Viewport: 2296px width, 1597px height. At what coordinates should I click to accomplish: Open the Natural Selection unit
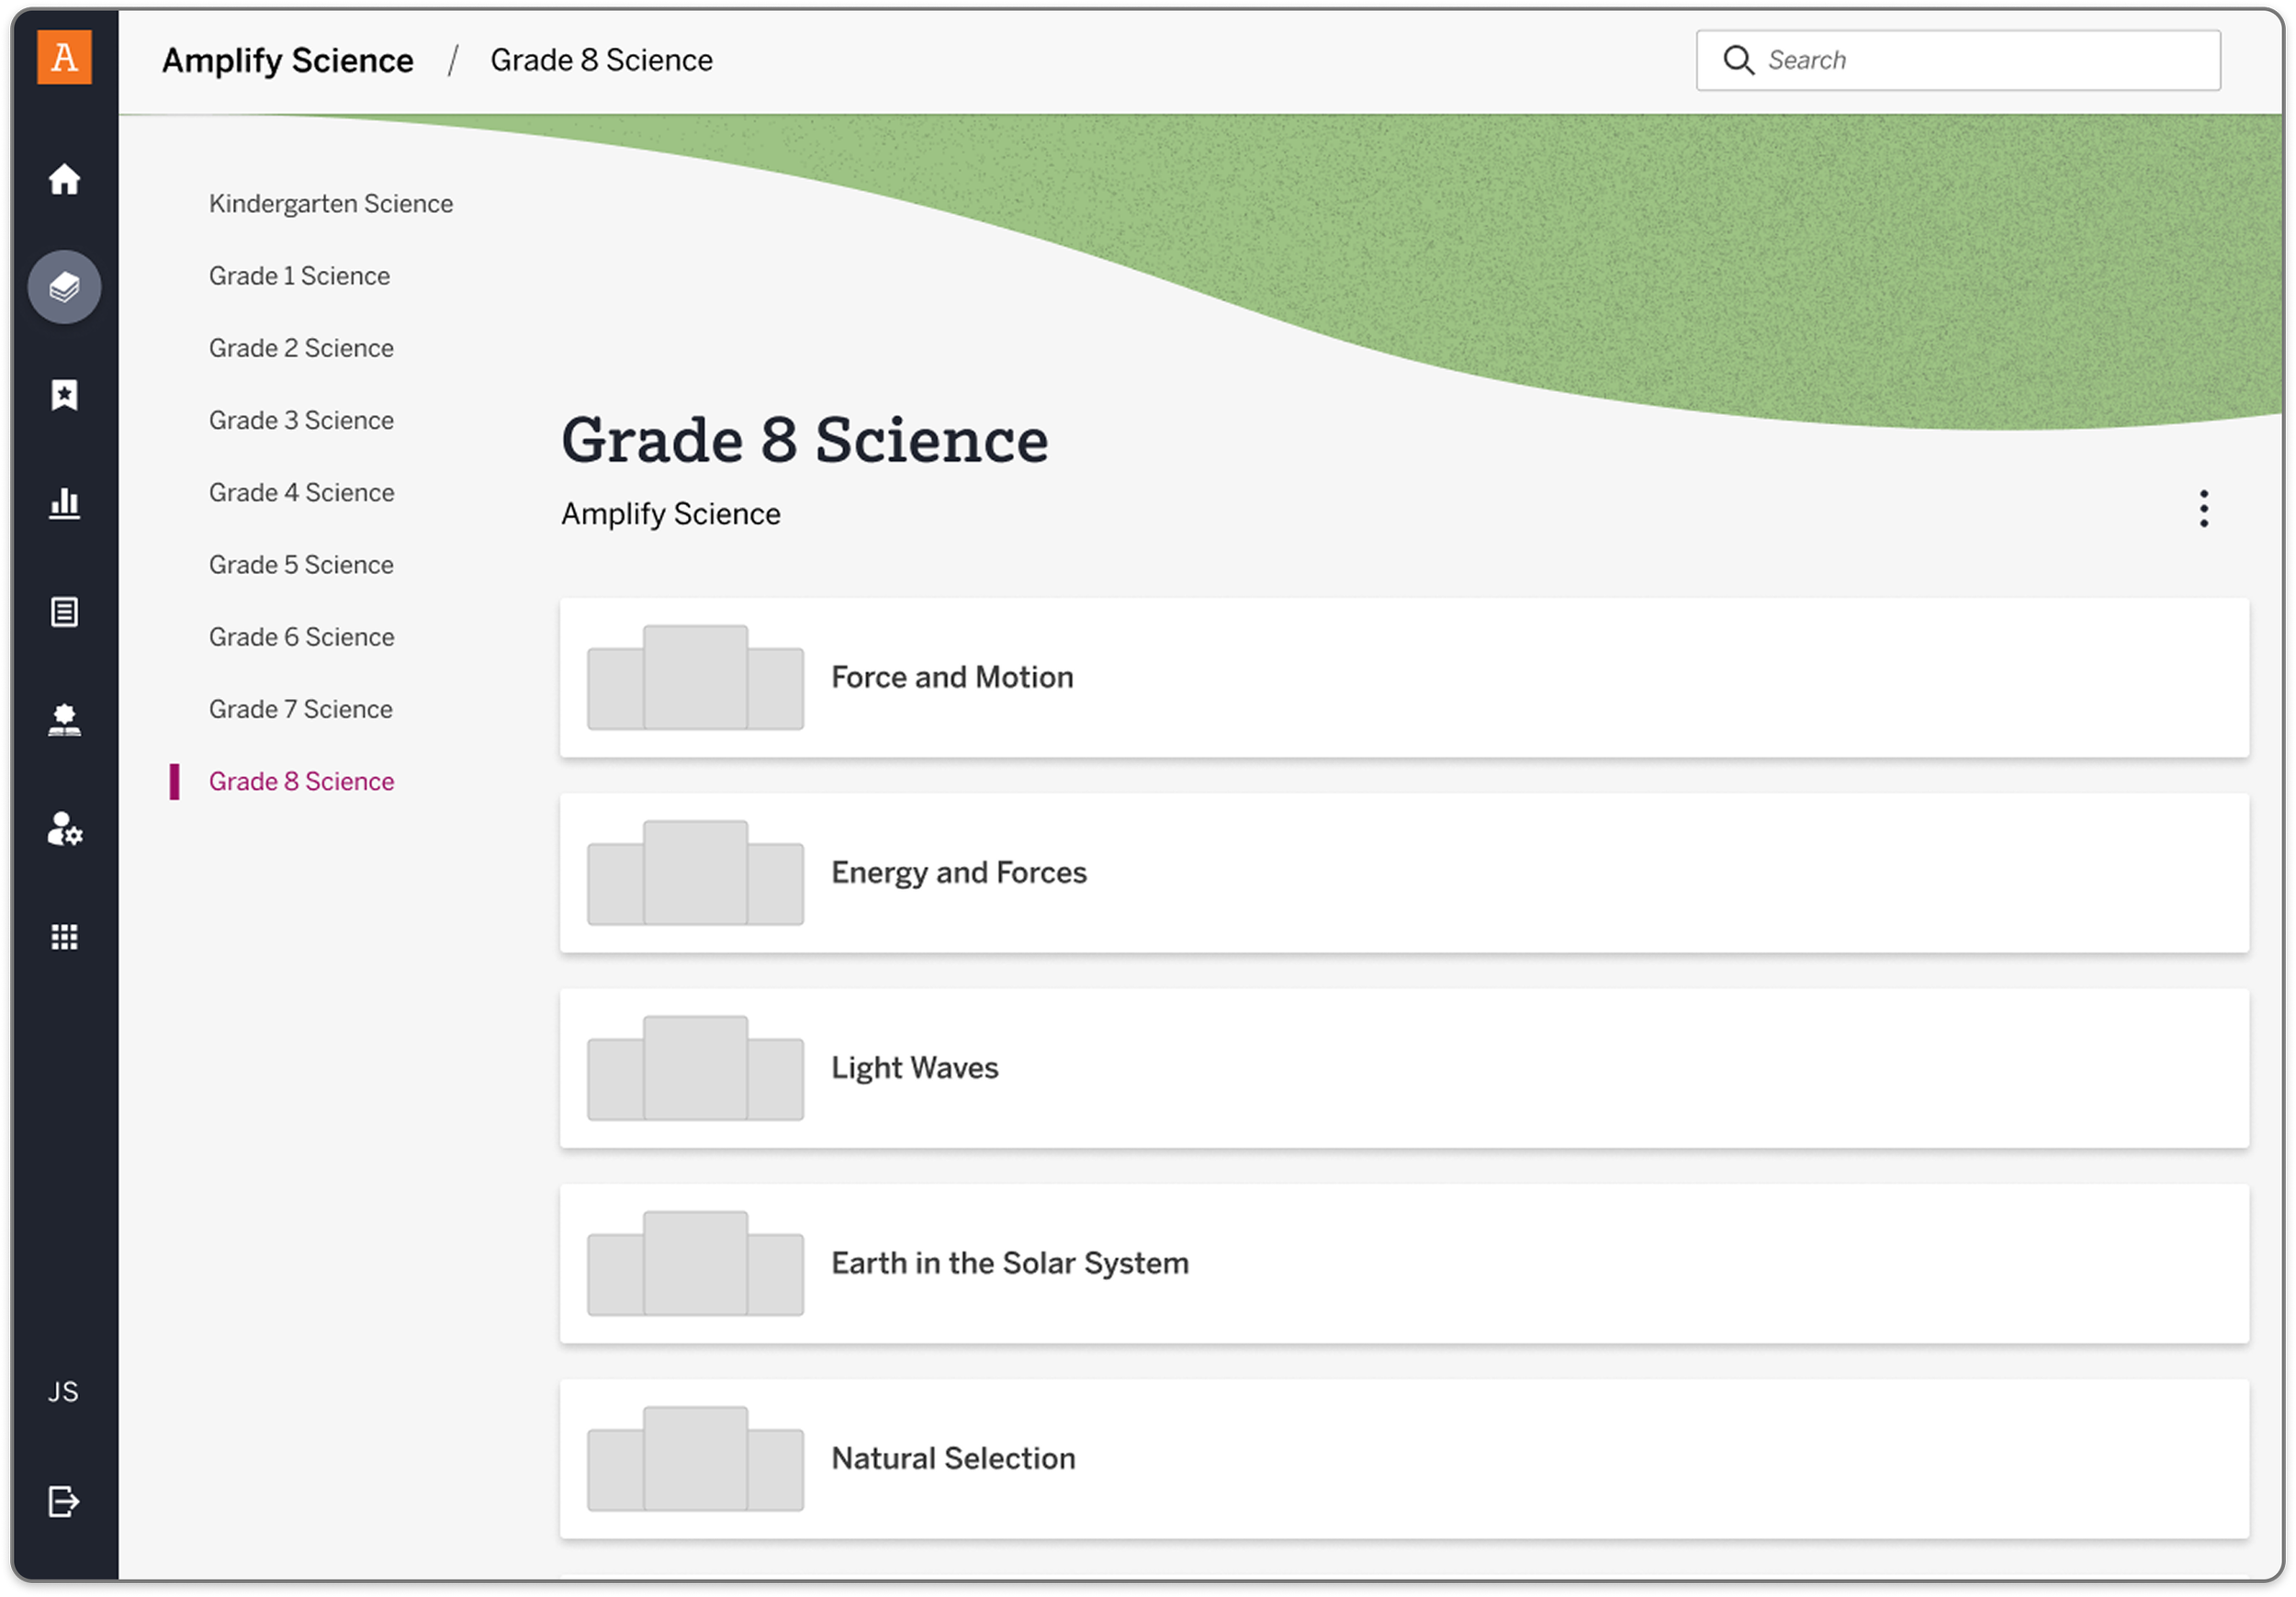point(1404,1459)
